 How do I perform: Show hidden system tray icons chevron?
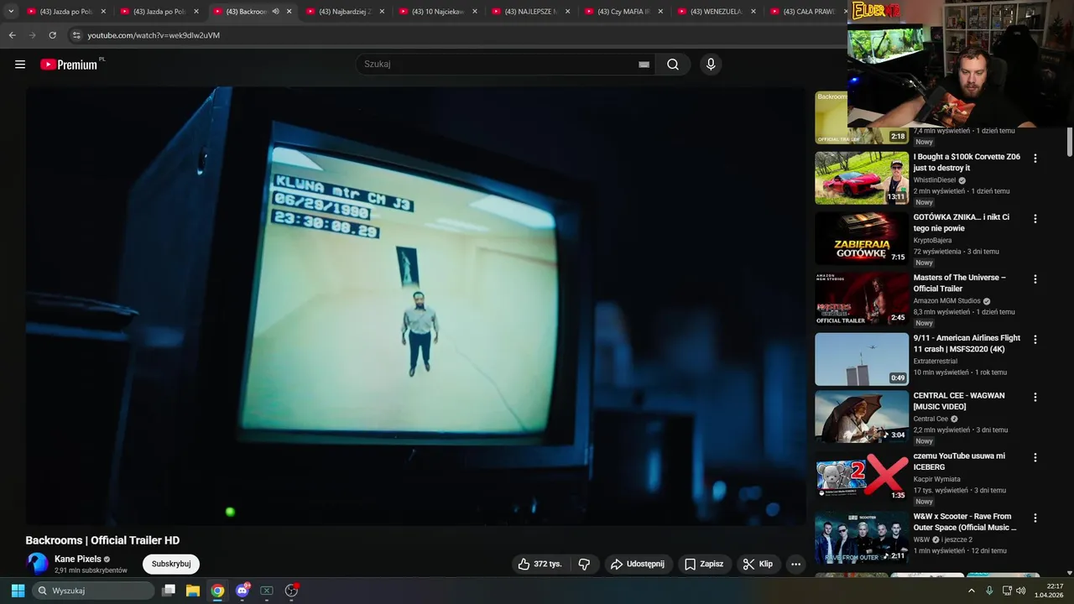coord(972,591)
